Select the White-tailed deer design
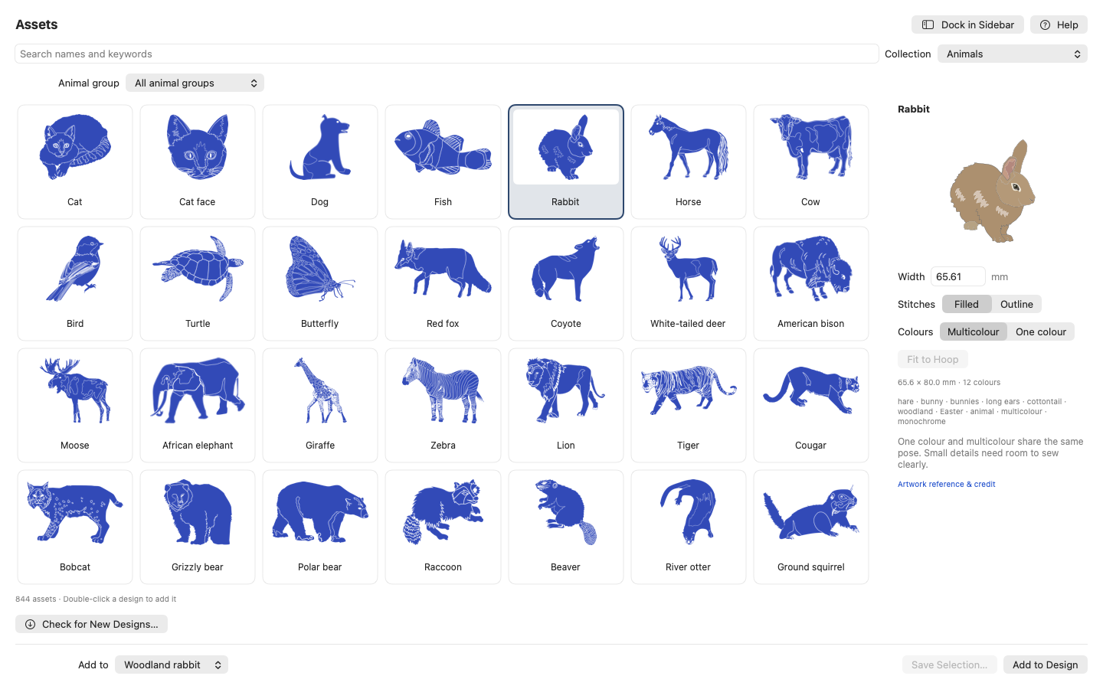1103x689 pixels. point(689,283)
